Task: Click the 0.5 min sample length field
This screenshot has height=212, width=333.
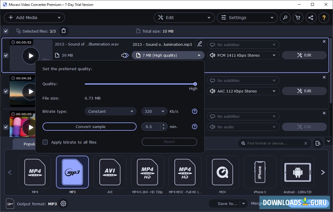Action: [151, 127]
